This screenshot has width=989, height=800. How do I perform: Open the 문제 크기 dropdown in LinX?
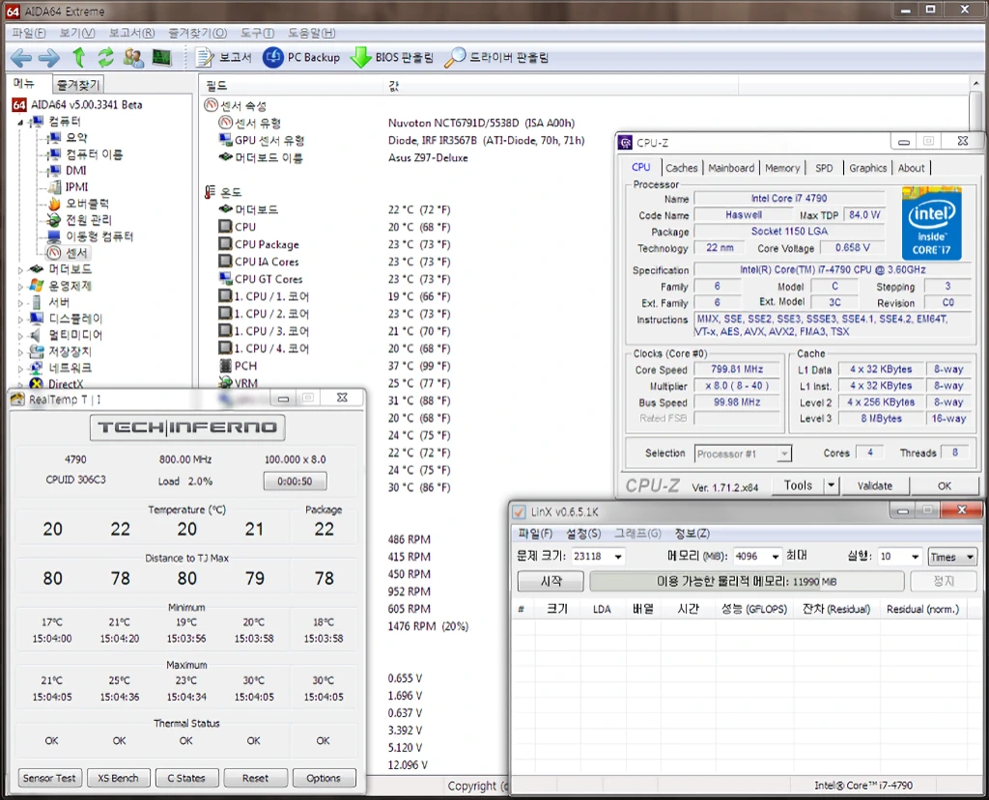(x=618, y=557)
